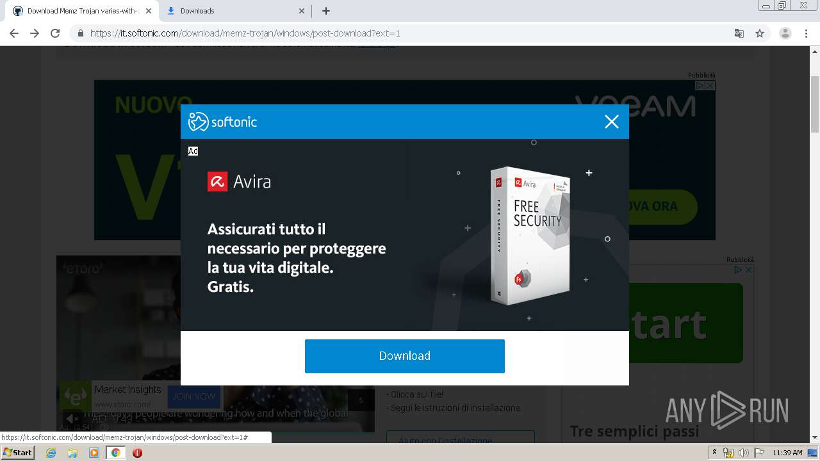Click the Action Center flag icon

pyautogui.click(x=758, y=453)
